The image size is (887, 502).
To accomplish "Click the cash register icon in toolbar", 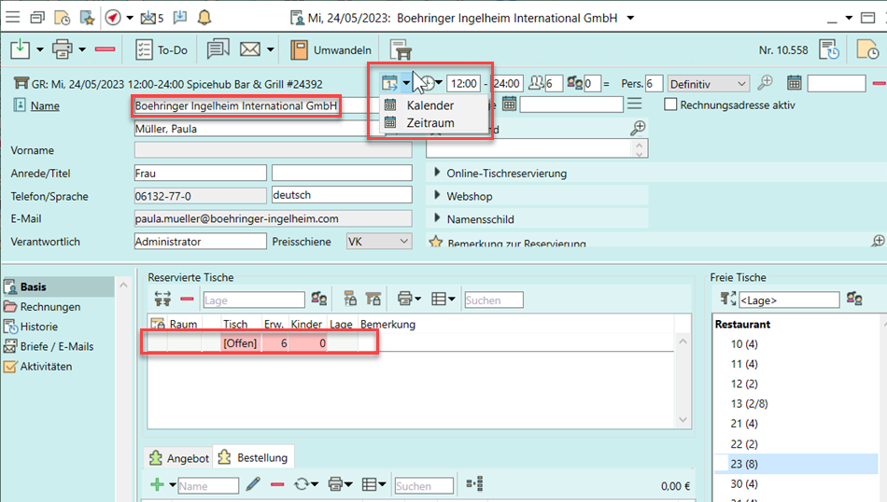I will pyautogui.click(x=401, y=49).
